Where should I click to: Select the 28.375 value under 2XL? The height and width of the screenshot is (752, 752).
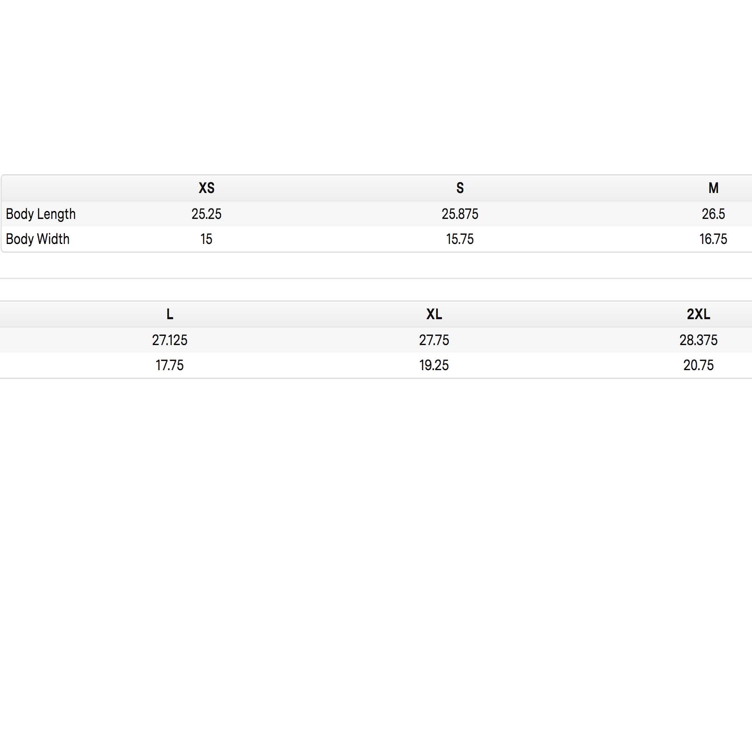pos(699,340)
